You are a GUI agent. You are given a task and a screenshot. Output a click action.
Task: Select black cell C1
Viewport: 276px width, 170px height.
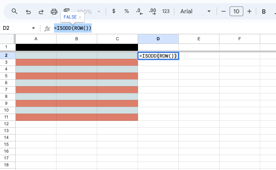[117, 47]
